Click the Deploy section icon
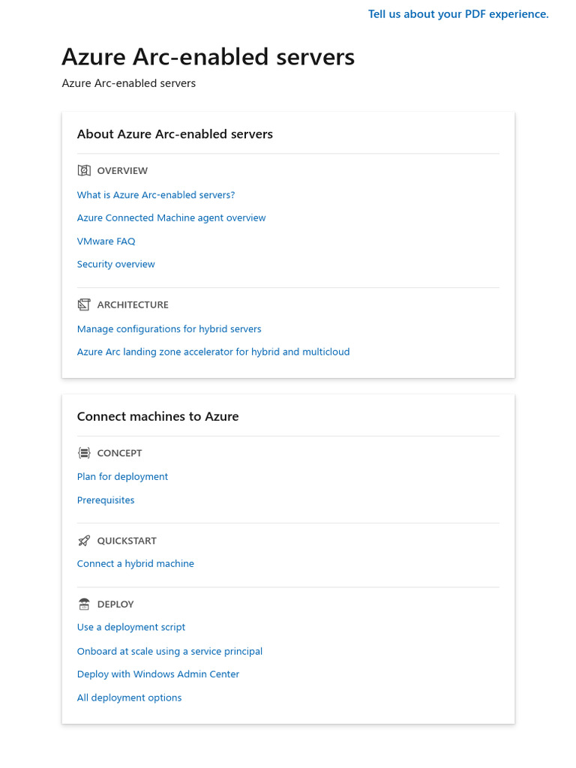The height and width of the screenshot is (768, 576). 84,604
